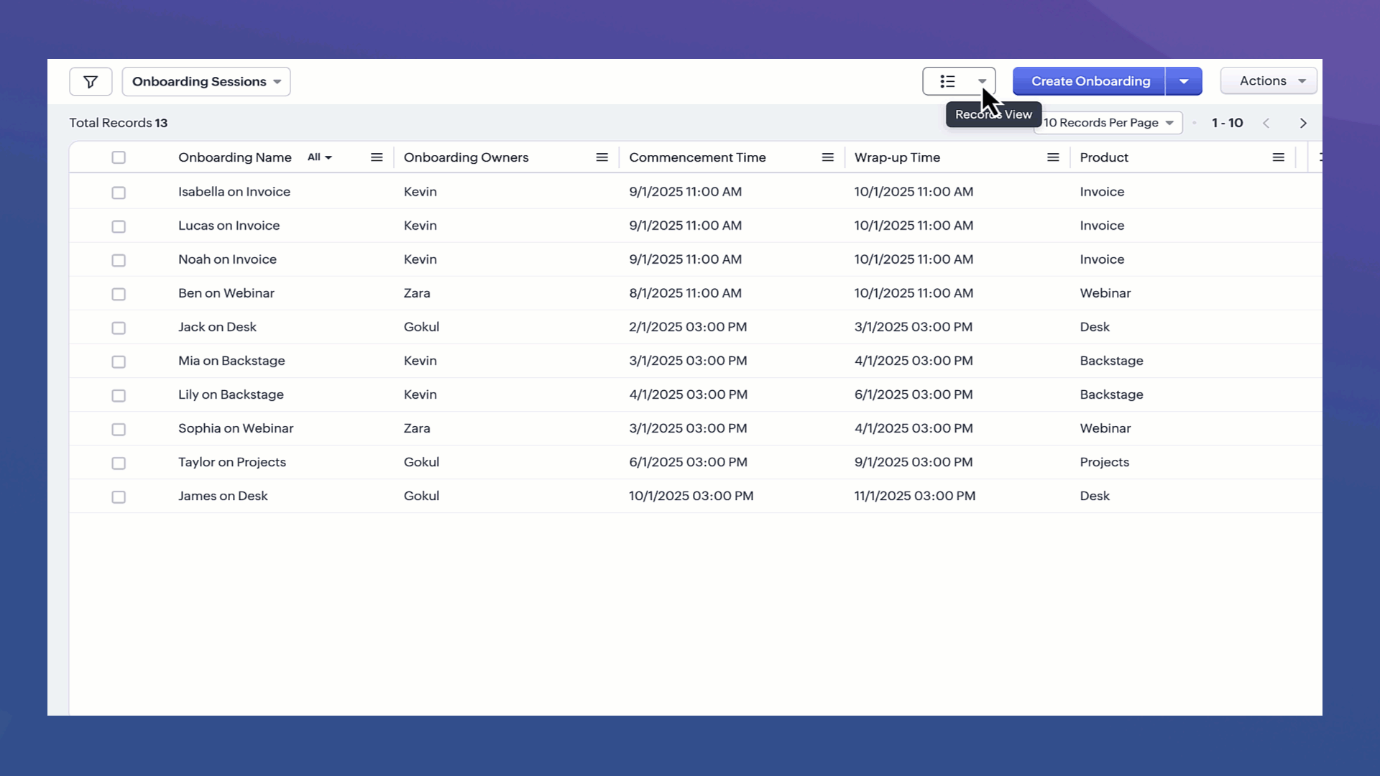Select the Jack on Desk checkbox
The image size is (1380, 776).
click(x=119, y=328)
